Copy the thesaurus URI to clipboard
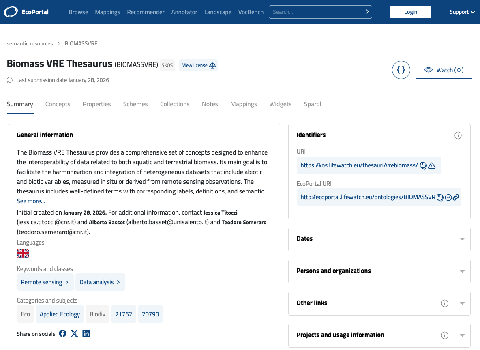This screenshot has height=350, width=480. pos(423,165)
